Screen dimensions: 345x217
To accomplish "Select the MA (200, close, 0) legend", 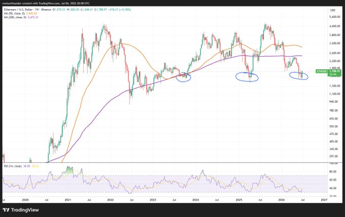I will coord(15,17).
